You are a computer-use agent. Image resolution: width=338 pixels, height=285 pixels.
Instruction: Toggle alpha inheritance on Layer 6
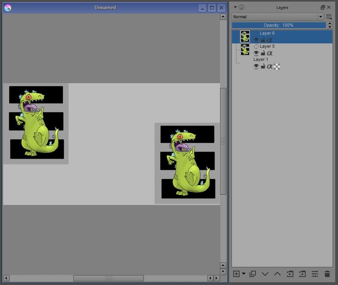269,40
